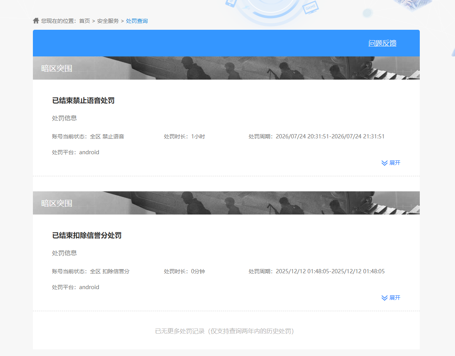
Task: Click 账号当前状态: 全区 扣除信誉分
Action: tap(91, 271)
